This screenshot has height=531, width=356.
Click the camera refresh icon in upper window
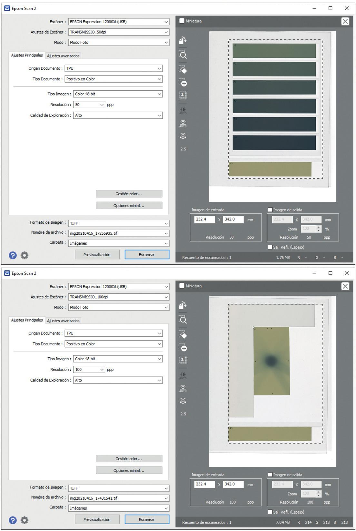pyautogui.click(x=183, y=136)
